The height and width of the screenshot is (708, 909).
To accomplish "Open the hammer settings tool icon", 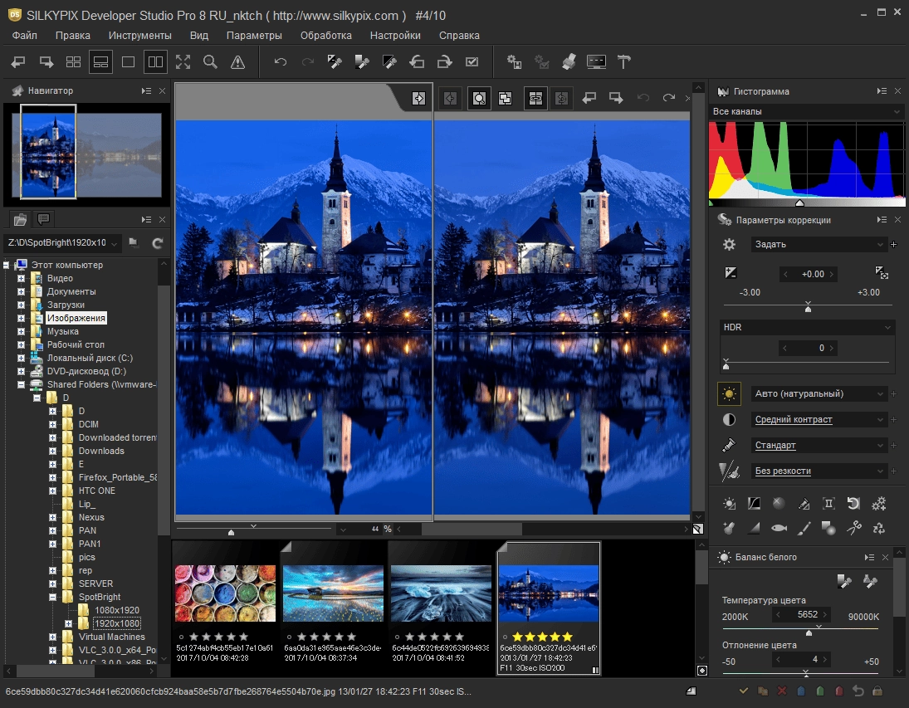I will click(623, 62).
